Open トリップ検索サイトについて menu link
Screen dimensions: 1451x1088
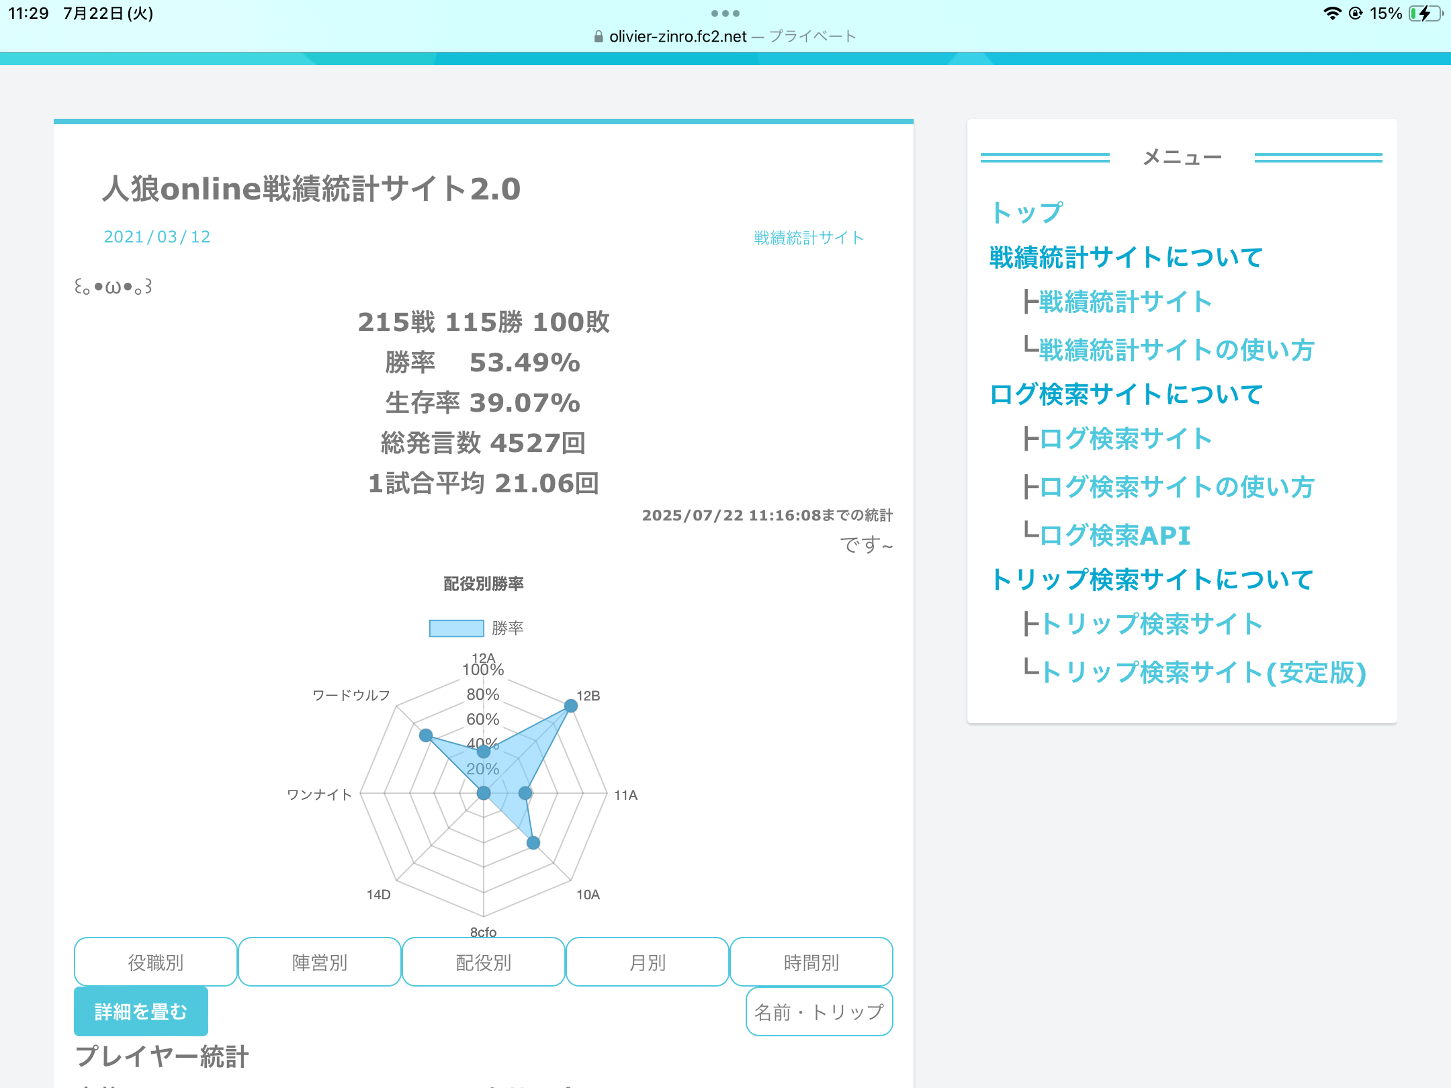[x=1151, y=580]
